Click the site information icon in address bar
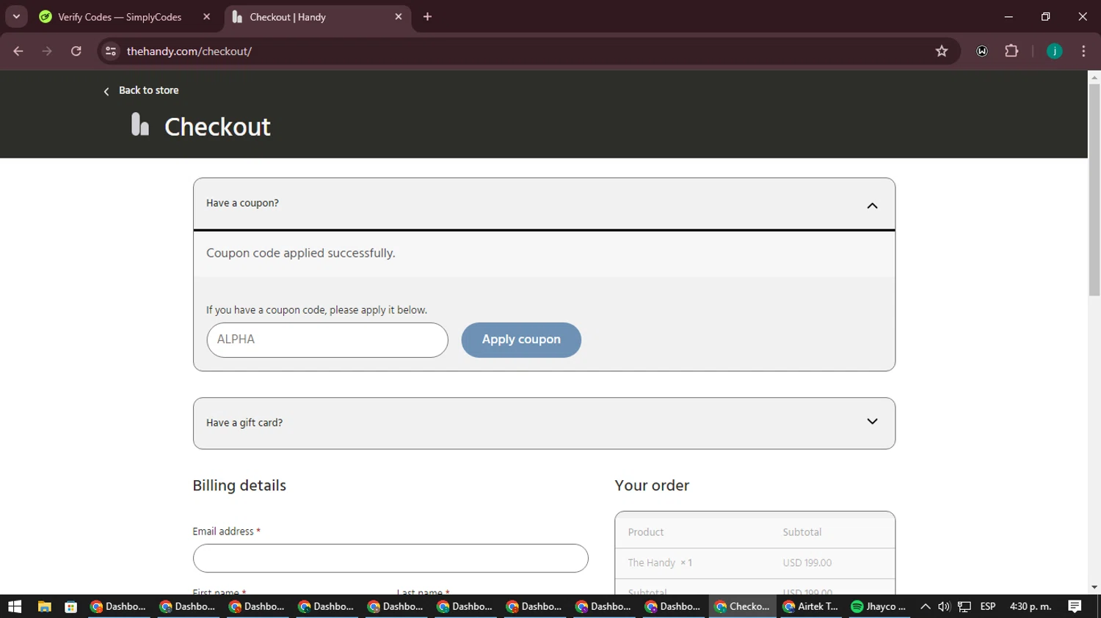 [x=111, y=51]
